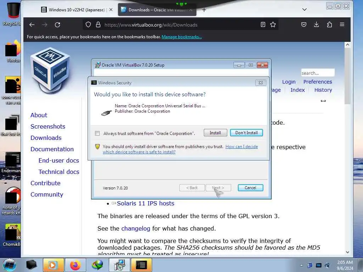Click the double-arrow width toggle icon
The width and height of the screenshot is (363, 272).
coord(323,101)
